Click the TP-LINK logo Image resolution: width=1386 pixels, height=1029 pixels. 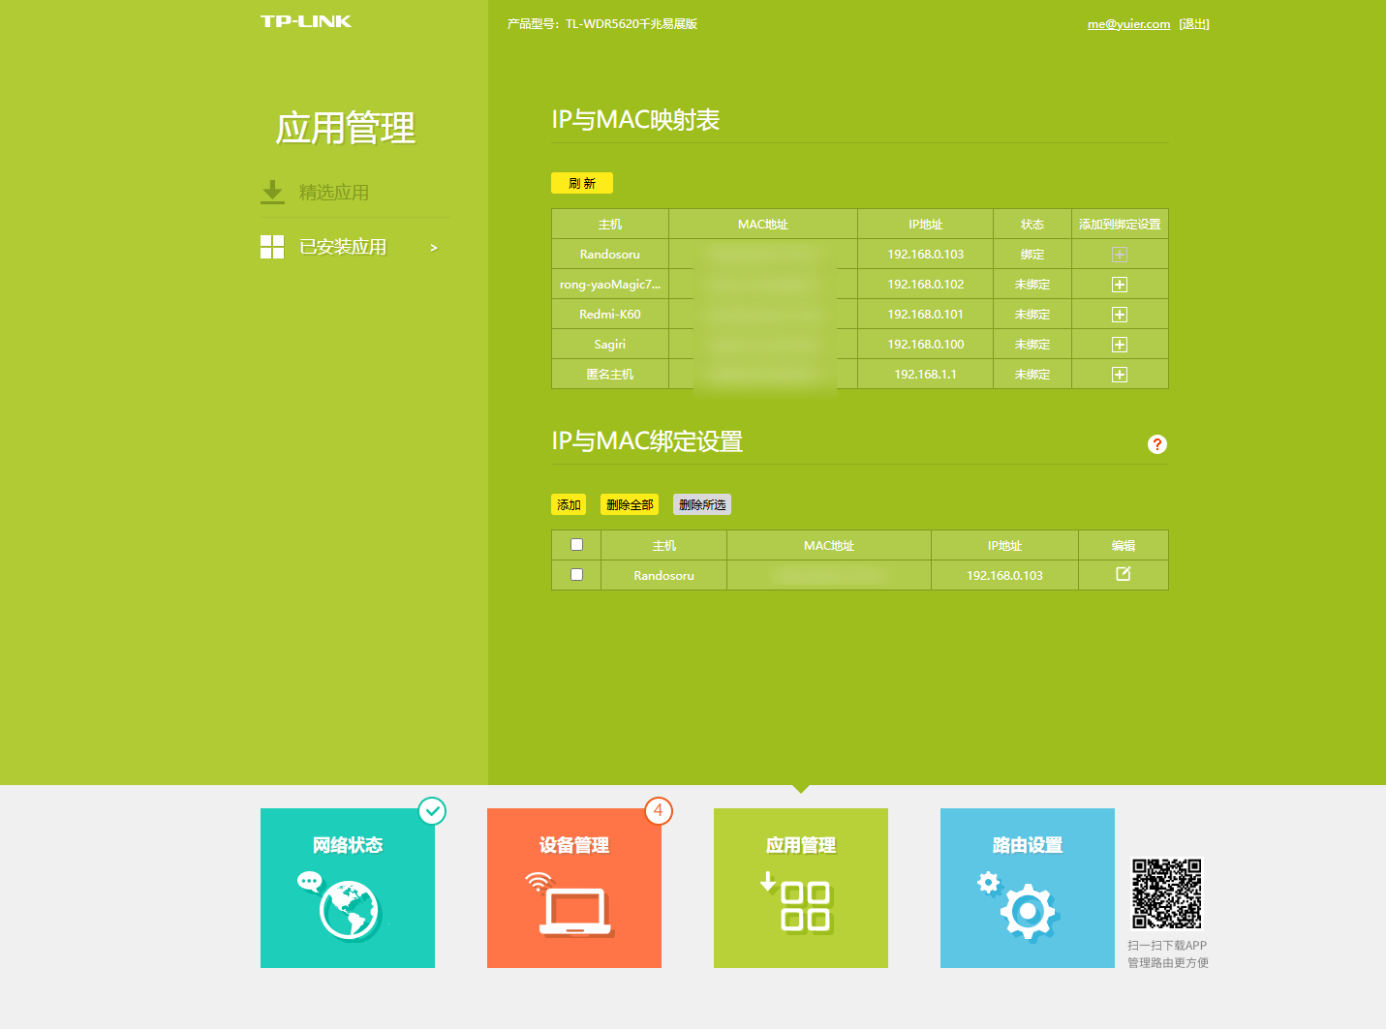305,21
